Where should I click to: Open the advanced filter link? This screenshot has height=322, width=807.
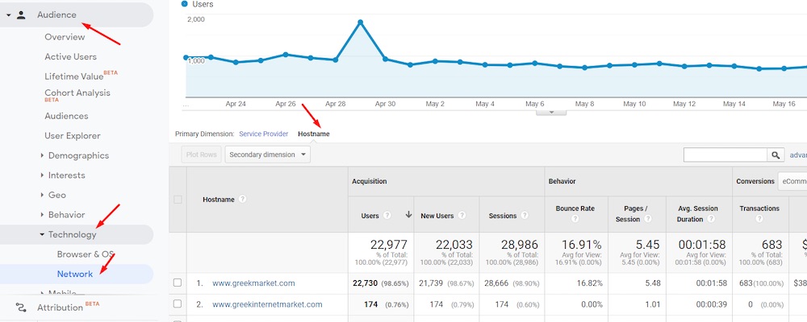pos(798,155)
